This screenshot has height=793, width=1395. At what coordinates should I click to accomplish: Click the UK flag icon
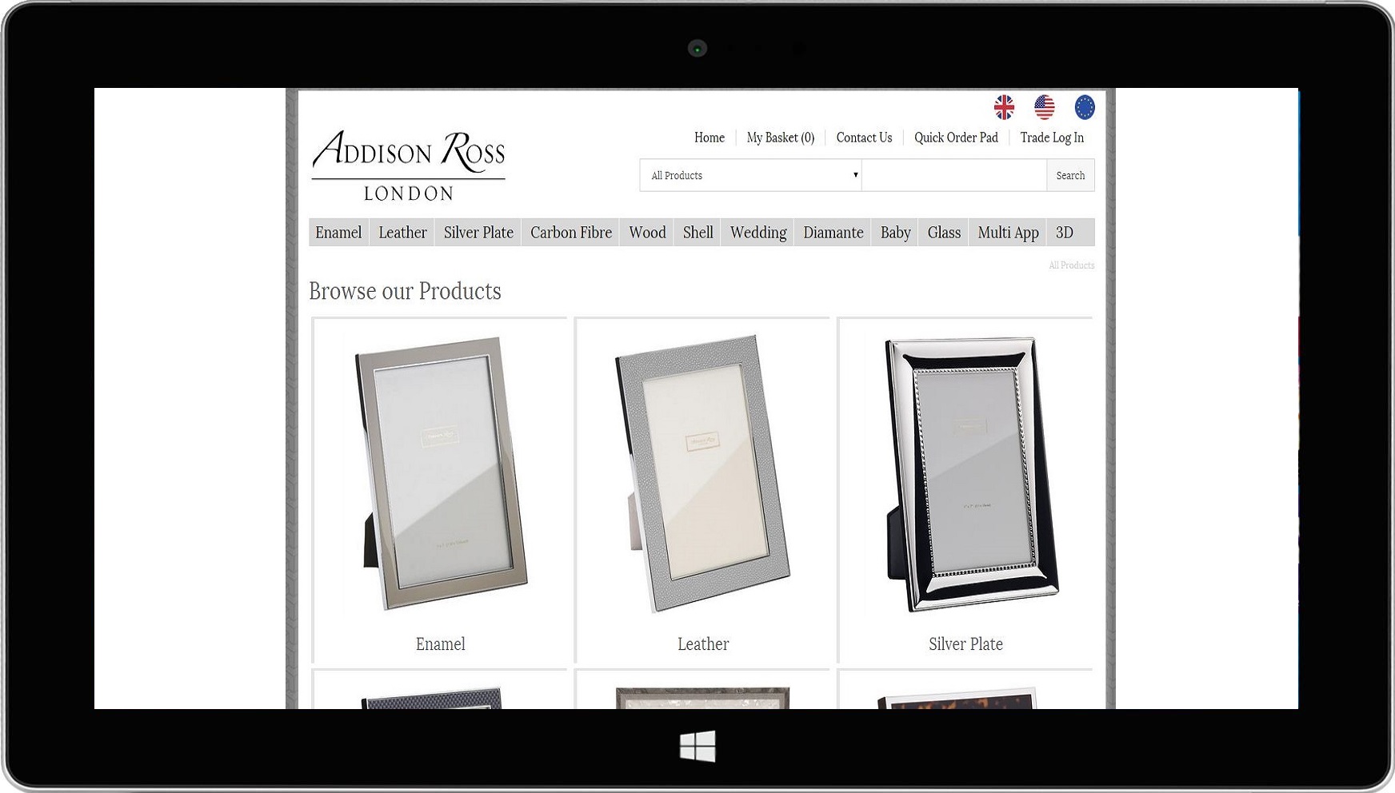point(1004,107)
